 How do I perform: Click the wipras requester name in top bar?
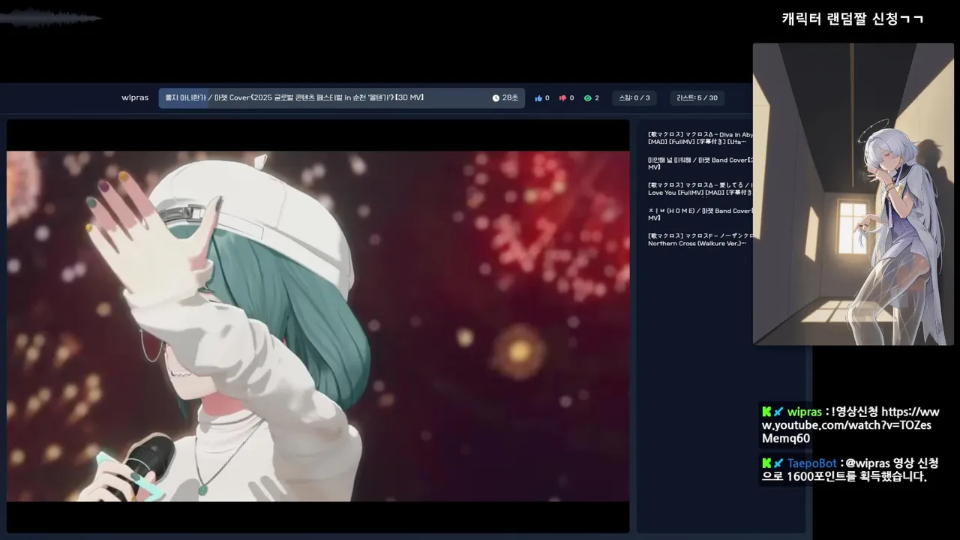(135, 98)
